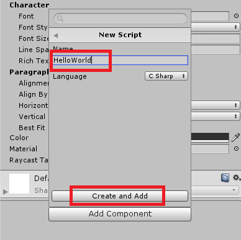Click the Create and Add button

tap(120, 196)
